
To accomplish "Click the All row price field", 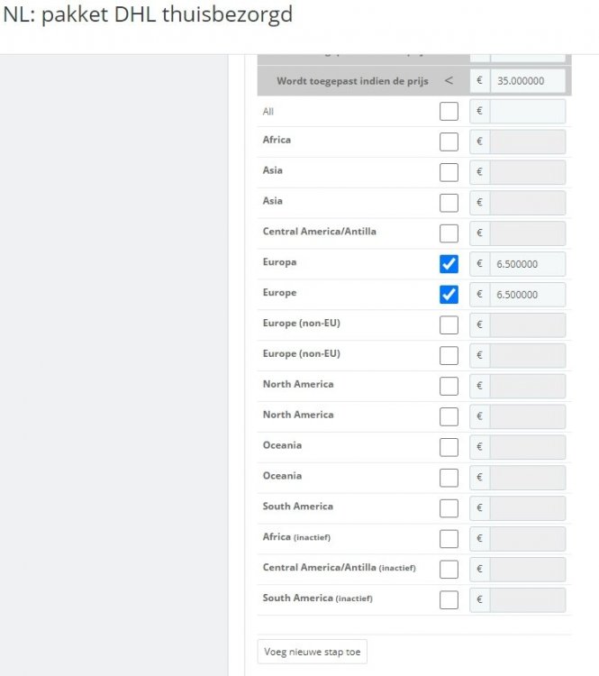I will tap(528, 112).
